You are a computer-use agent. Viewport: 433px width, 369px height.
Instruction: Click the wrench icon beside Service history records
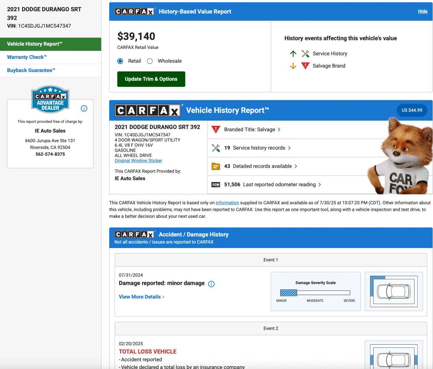[x=216, y=148]
